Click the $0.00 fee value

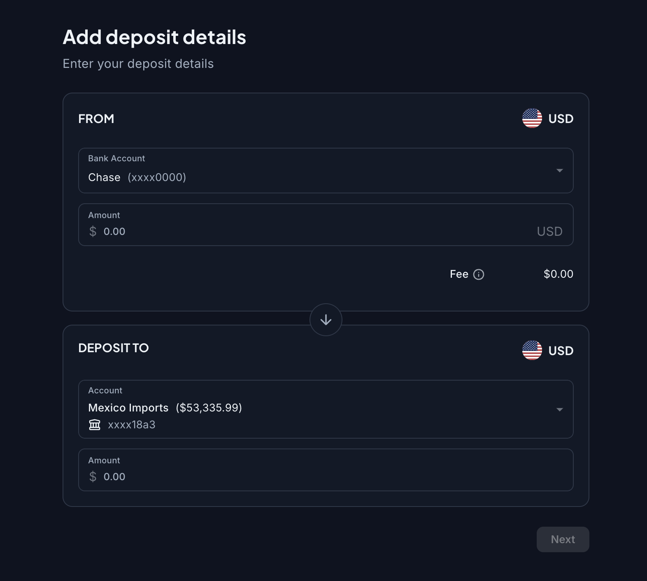click(558, 274)
